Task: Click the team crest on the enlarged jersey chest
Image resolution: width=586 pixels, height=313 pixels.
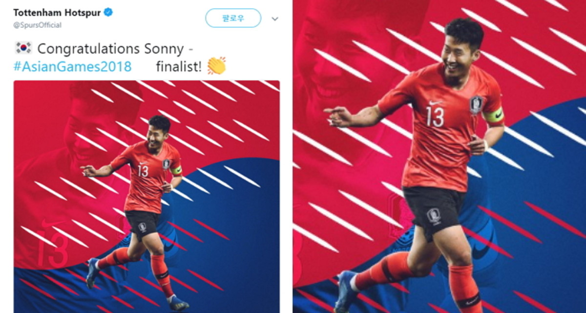Action: (476, 104)
